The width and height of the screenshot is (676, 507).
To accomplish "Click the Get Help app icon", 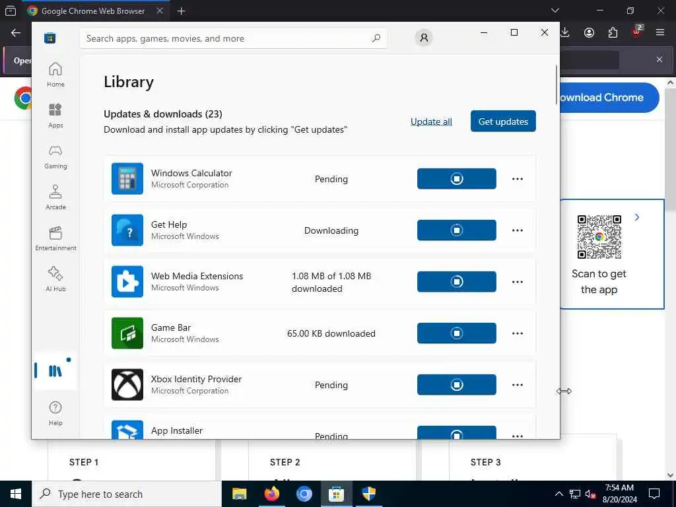I will 127,230.
